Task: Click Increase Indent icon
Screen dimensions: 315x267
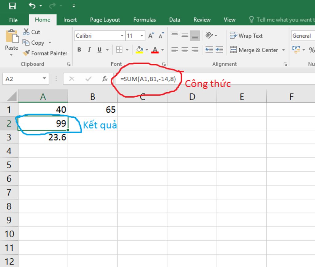Action: click(x=219, y=50)
